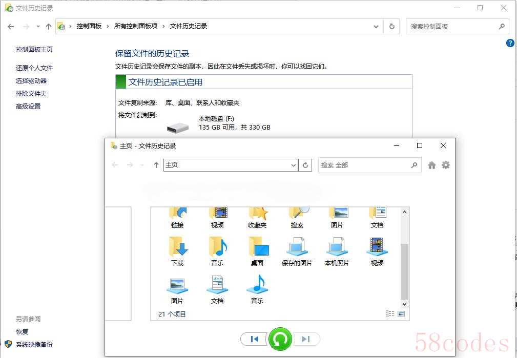
Task: Expand the 主页 address dropdown
Action: click(x=293, y=165)
